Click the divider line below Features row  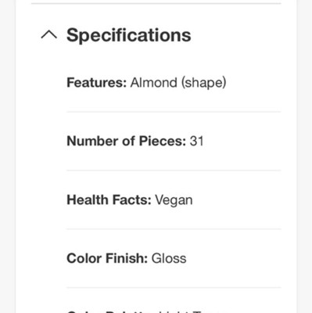[x=174, y=112]
